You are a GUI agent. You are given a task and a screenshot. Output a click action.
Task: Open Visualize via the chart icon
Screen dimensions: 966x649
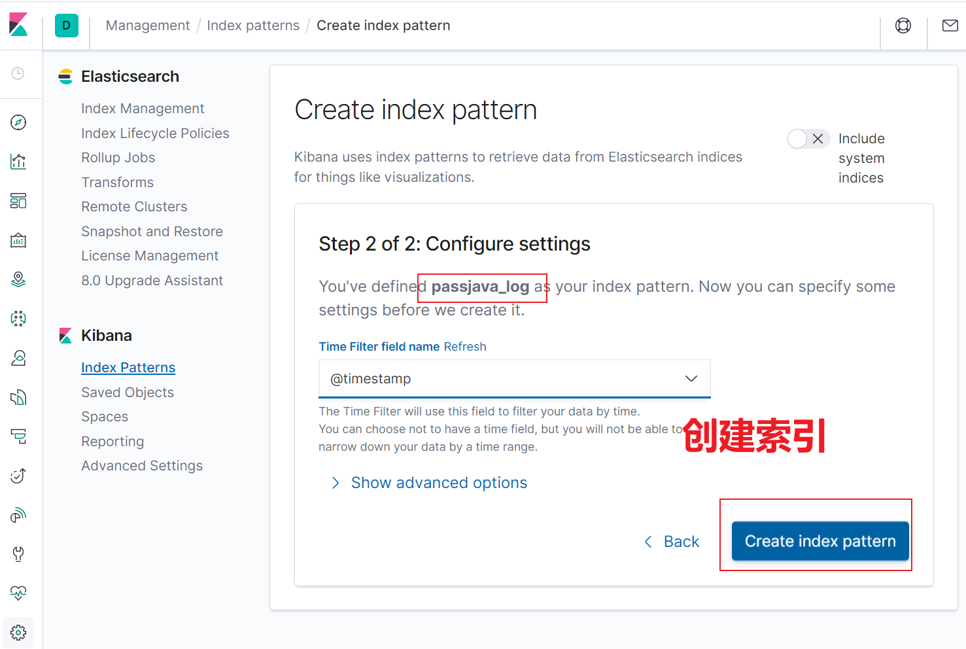pyautogui.click(x=18, y=162)
